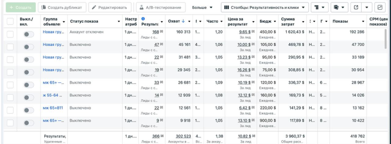391x144 pixels.
Task: Toggle on ad set with reach 31 481
Action: click(x=29, y=60)
